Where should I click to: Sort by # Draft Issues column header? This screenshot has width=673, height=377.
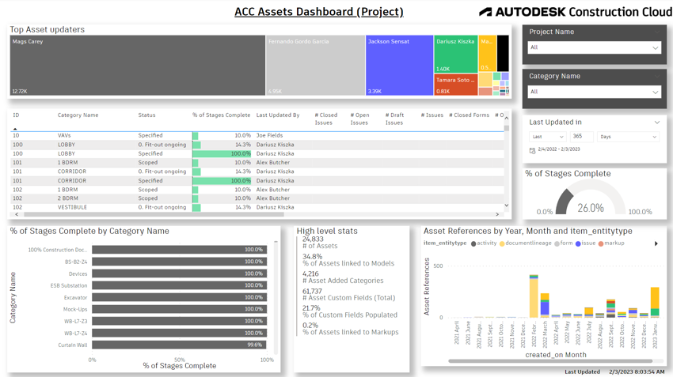click(394, 119)
